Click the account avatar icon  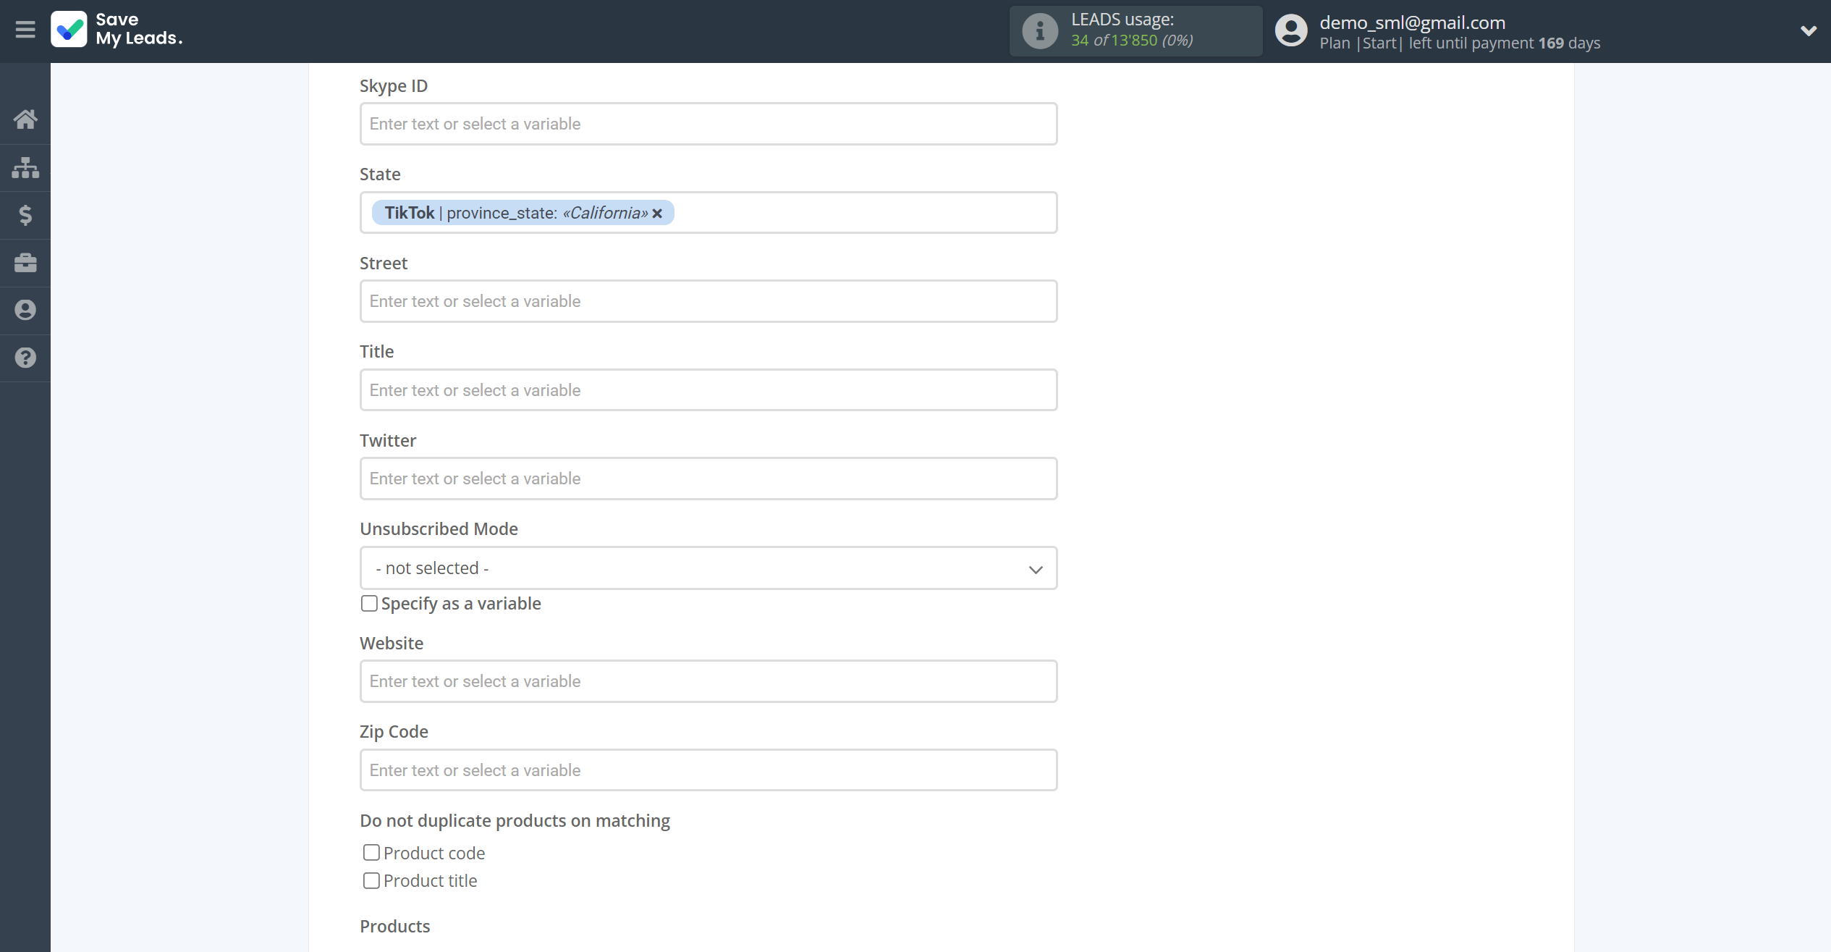tap(1291, 30)
